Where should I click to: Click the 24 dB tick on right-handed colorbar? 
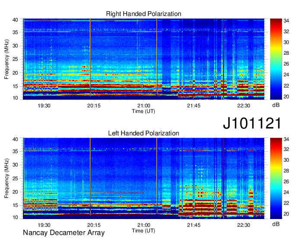coord(286,75)
